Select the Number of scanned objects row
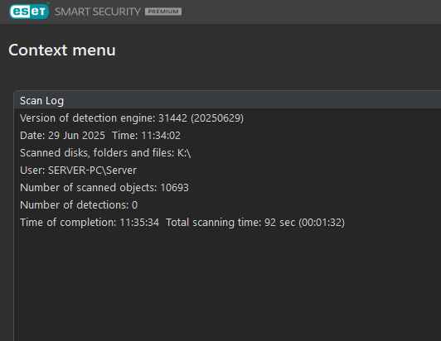This screenshot has height=341, width=441. point(227,188)
